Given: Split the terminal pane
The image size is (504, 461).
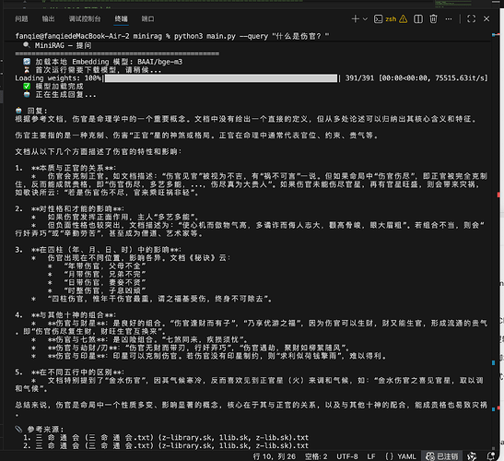Looking at the screenshot, I should point(418,19).
